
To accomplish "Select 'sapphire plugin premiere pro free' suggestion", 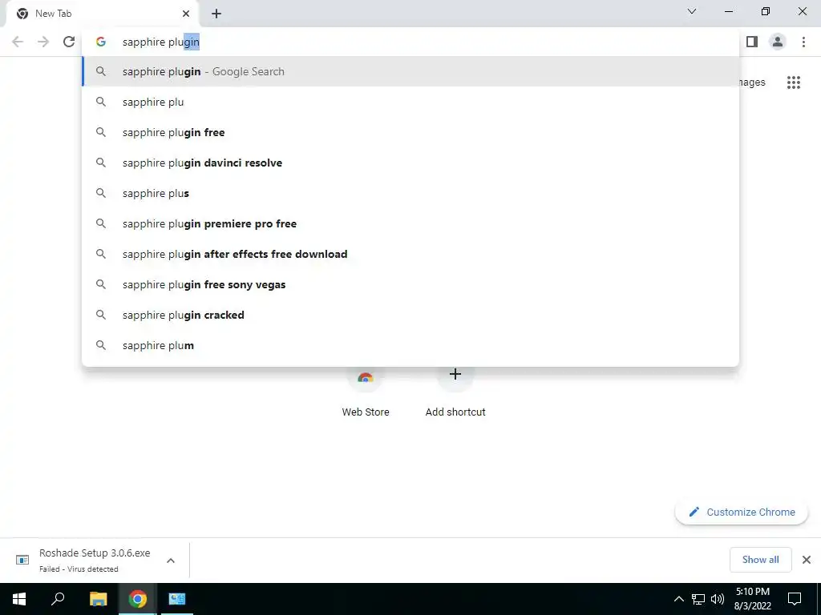I will pos(410,223).
